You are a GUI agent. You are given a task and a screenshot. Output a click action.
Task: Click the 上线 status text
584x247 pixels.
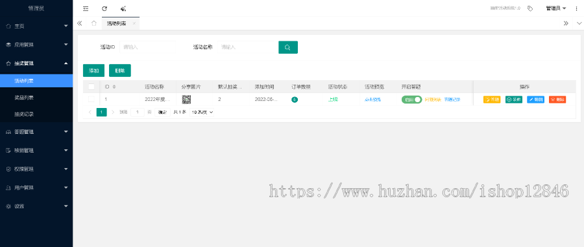coord(333,100)
